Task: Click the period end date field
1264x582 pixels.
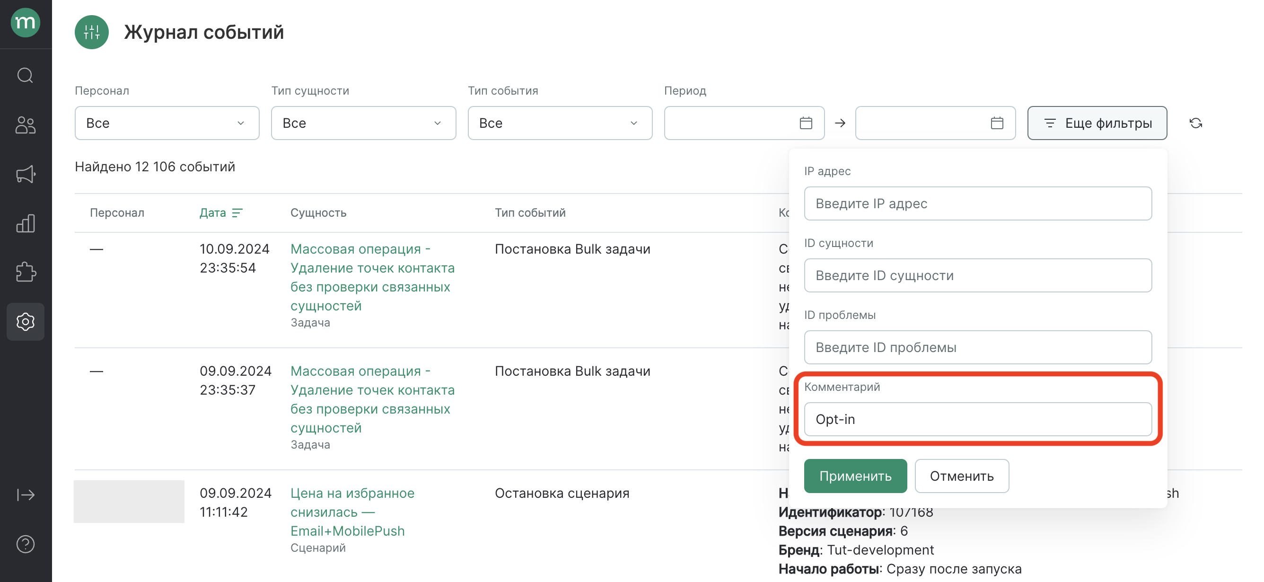Action: click(x=935, y=123)
